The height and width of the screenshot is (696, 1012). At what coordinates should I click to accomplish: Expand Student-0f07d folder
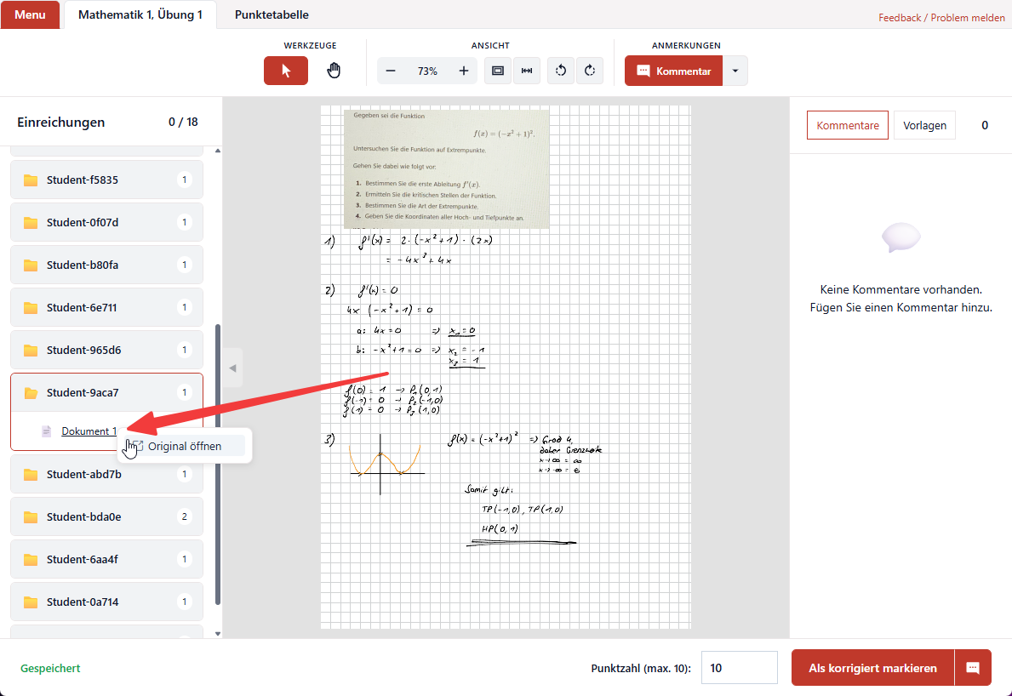pos(106,223)
